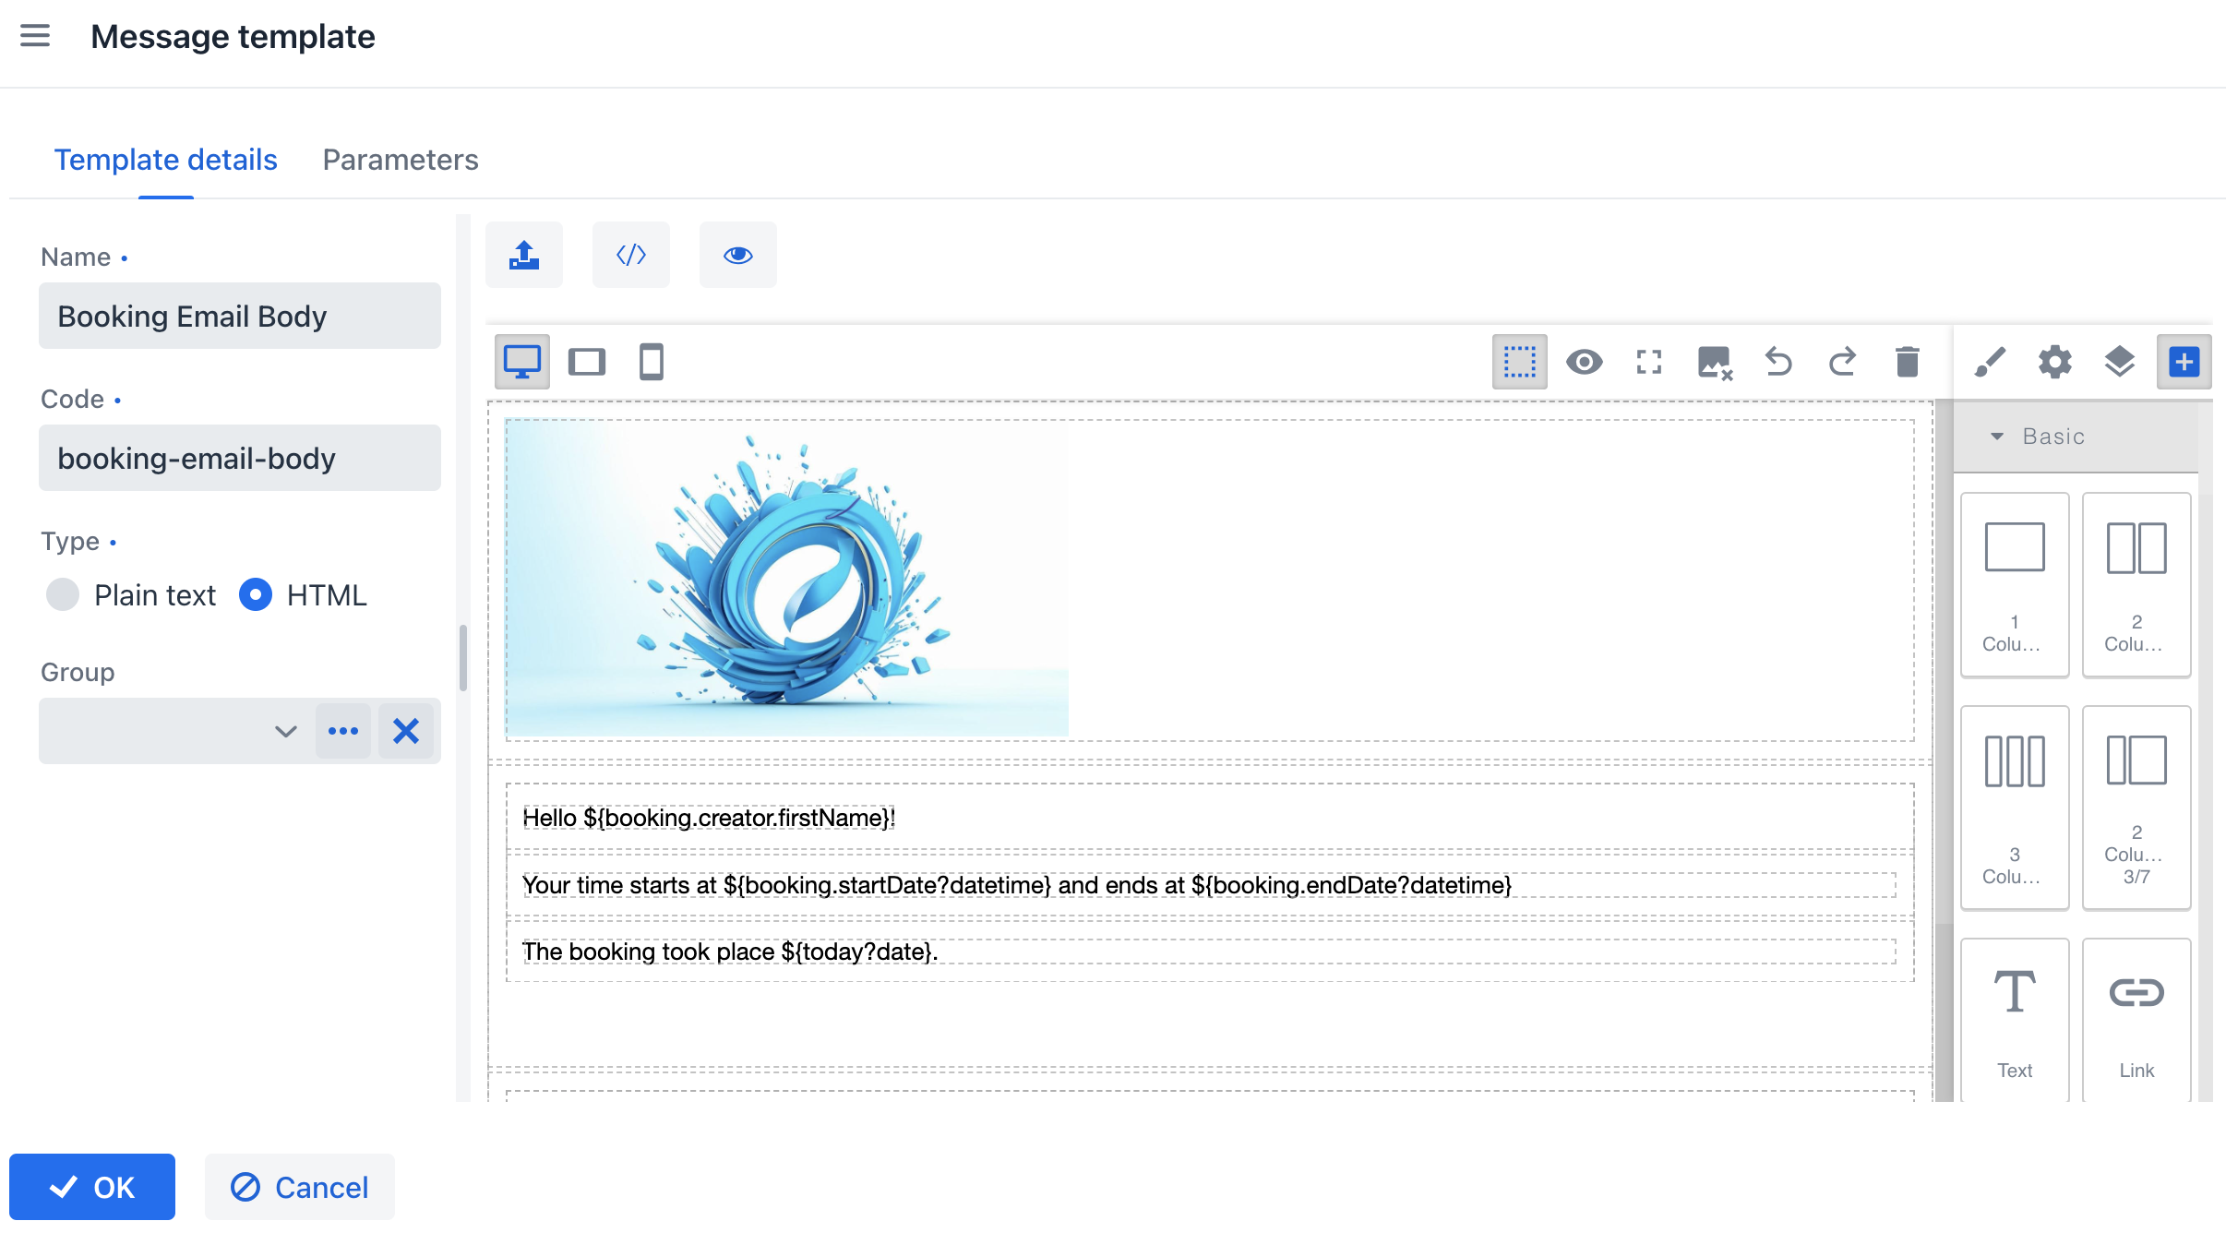Switch to the Parameters tab
2226x1233 pixels.
pos(400,160)
